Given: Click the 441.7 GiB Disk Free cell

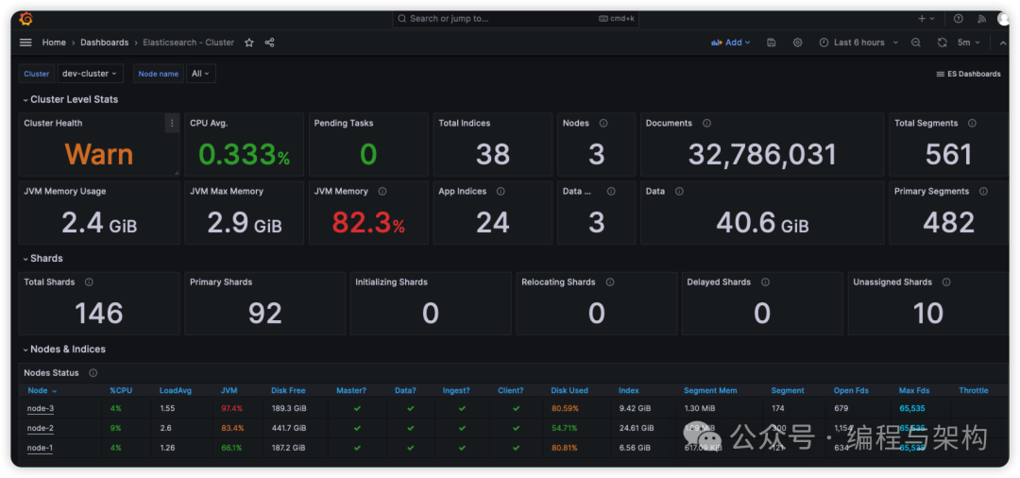Looking at the screenshot, I should tap(289, 428).
